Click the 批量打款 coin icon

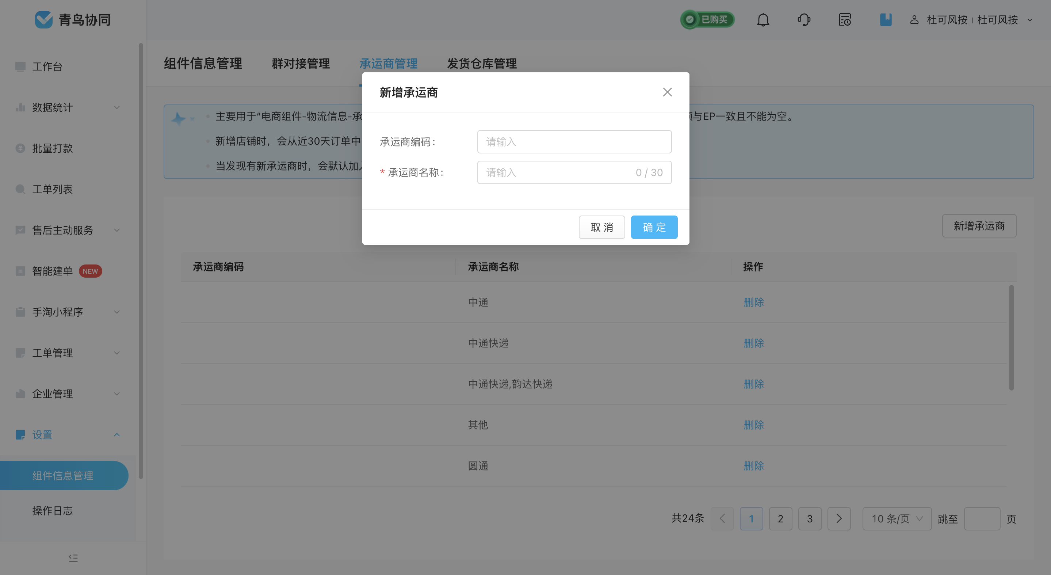point(20,148)
